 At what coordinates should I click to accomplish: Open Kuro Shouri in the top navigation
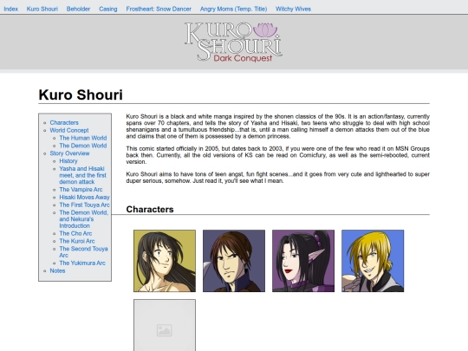[x=42, y=9]
